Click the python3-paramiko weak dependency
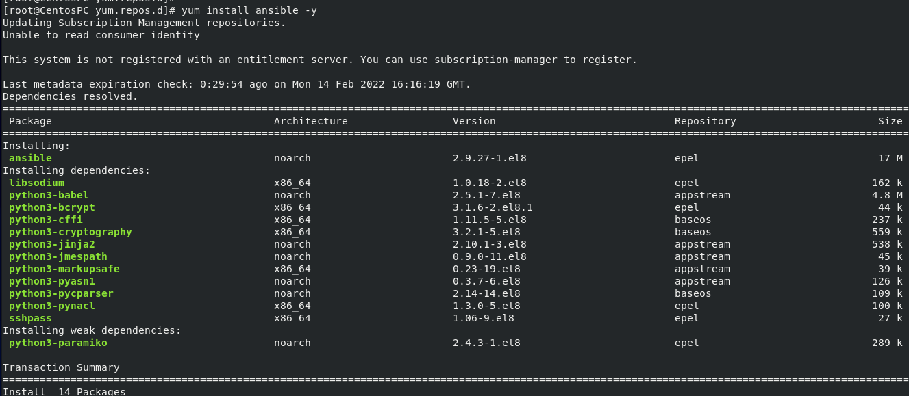The height and width of the screenshot is (396, 909). [x=58, y=343]
